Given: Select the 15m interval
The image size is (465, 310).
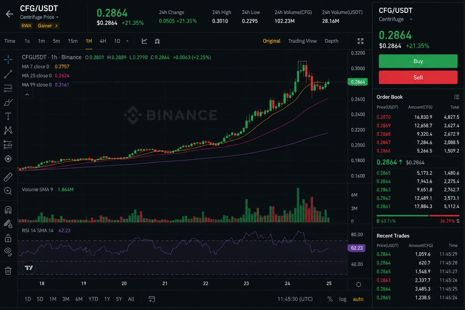Looking at the screenshot, I should (73, 41).
